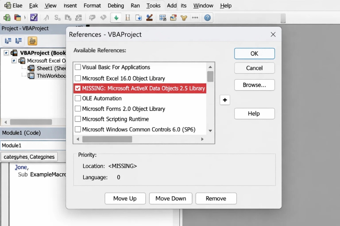
Task: Uncheck the MISSING ActiveX Data Objects reference
Action: [78, 88]
